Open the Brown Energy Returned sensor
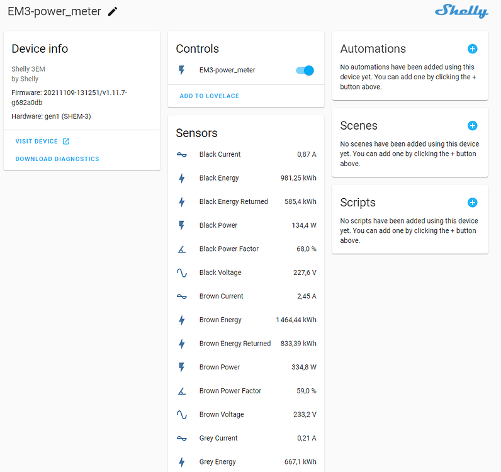 coord(245,344)
